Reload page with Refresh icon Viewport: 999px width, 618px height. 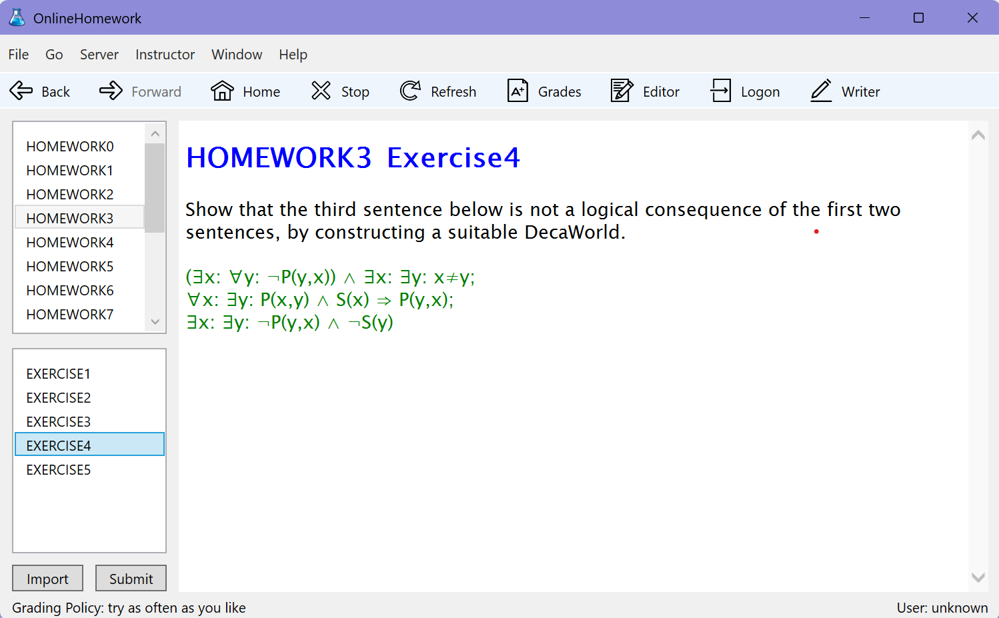pos(410,91)
